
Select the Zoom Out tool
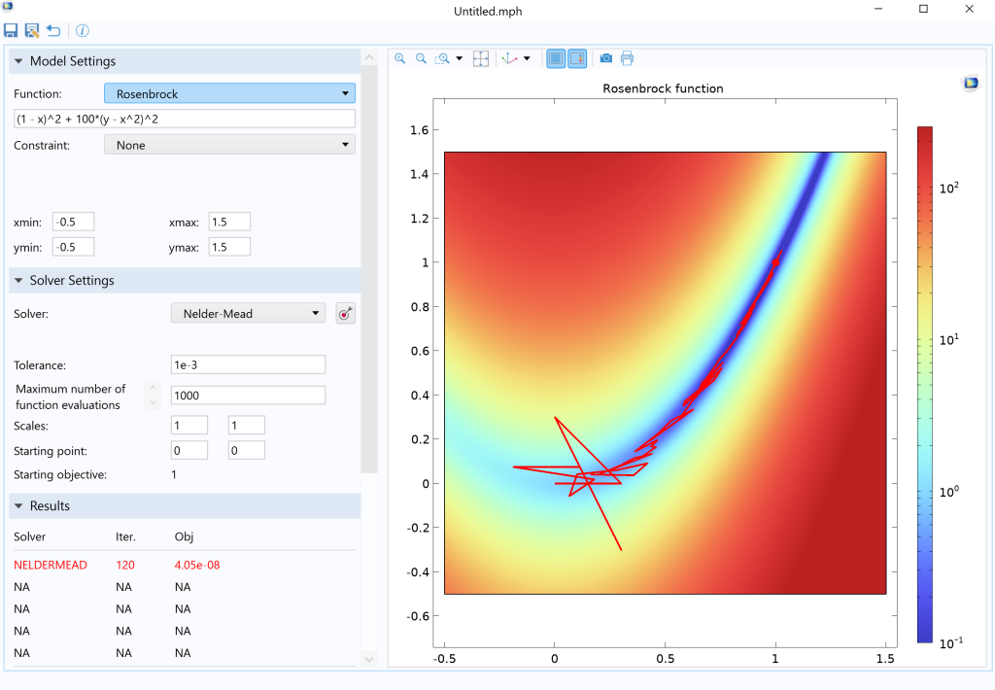click(x=421, y=58)
